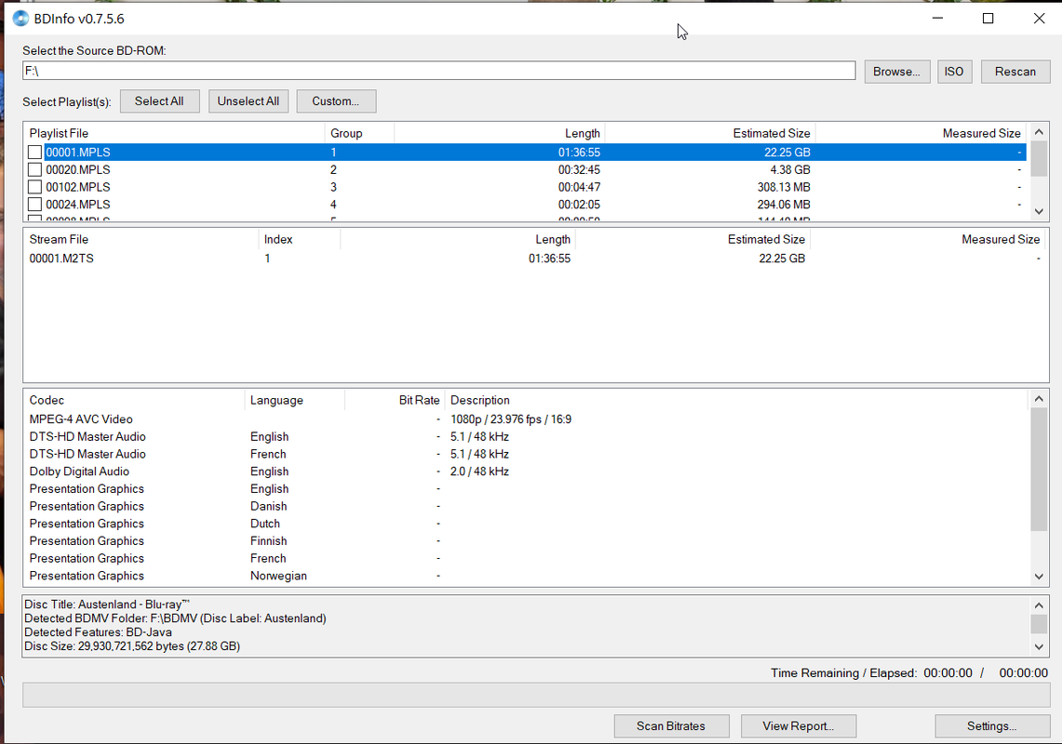Select the MPEG-4 AVC Video stream

pyautogui.click(x=526, y=419)
